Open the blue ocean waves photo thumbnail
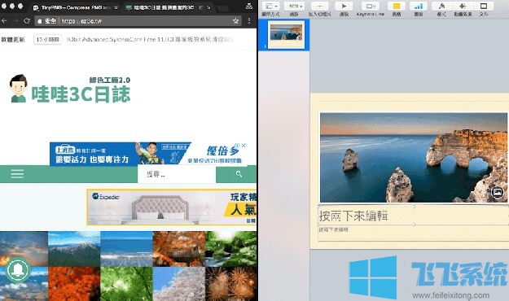The image size is (509, 301). pos(126,249)
